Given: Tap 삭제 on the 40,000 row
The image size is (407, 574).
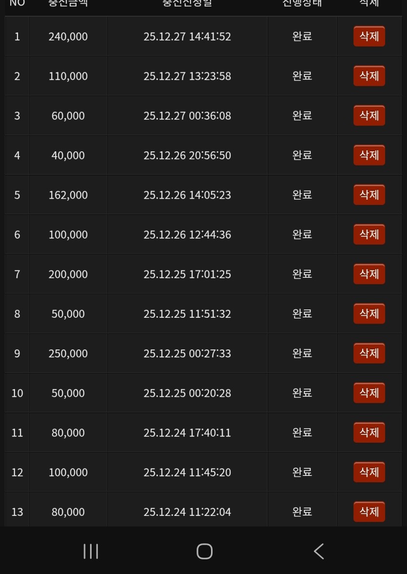Looking at the screenshot, I should tap(369, 155).
